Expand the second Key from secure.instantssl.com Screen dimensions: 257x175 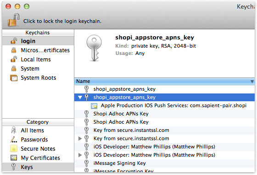click(80, 138)
